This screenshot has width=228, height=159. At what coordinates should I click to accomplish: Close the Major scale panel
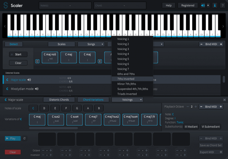(x=224, y=100)
